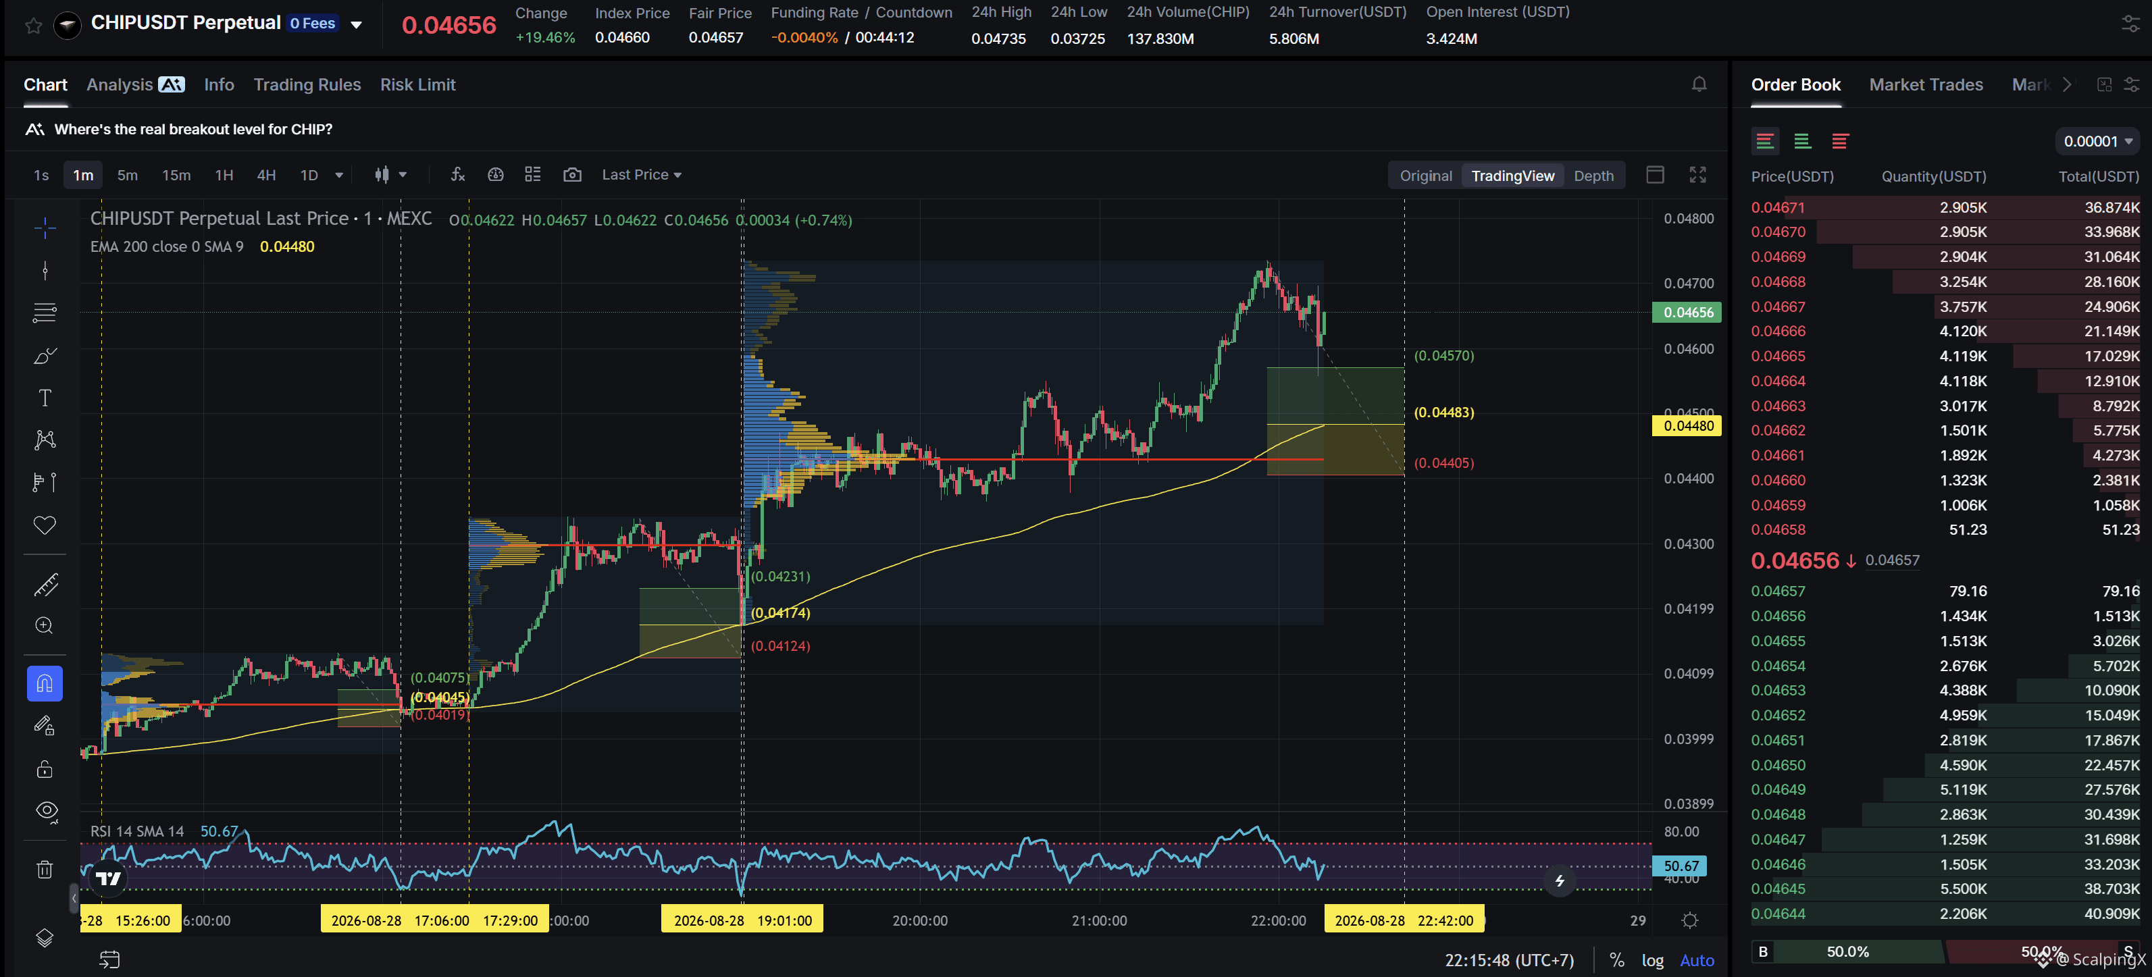This screenshot has width=2152, height=977.
Task: Switch to the Analysis tab
Action: [135, 84]
